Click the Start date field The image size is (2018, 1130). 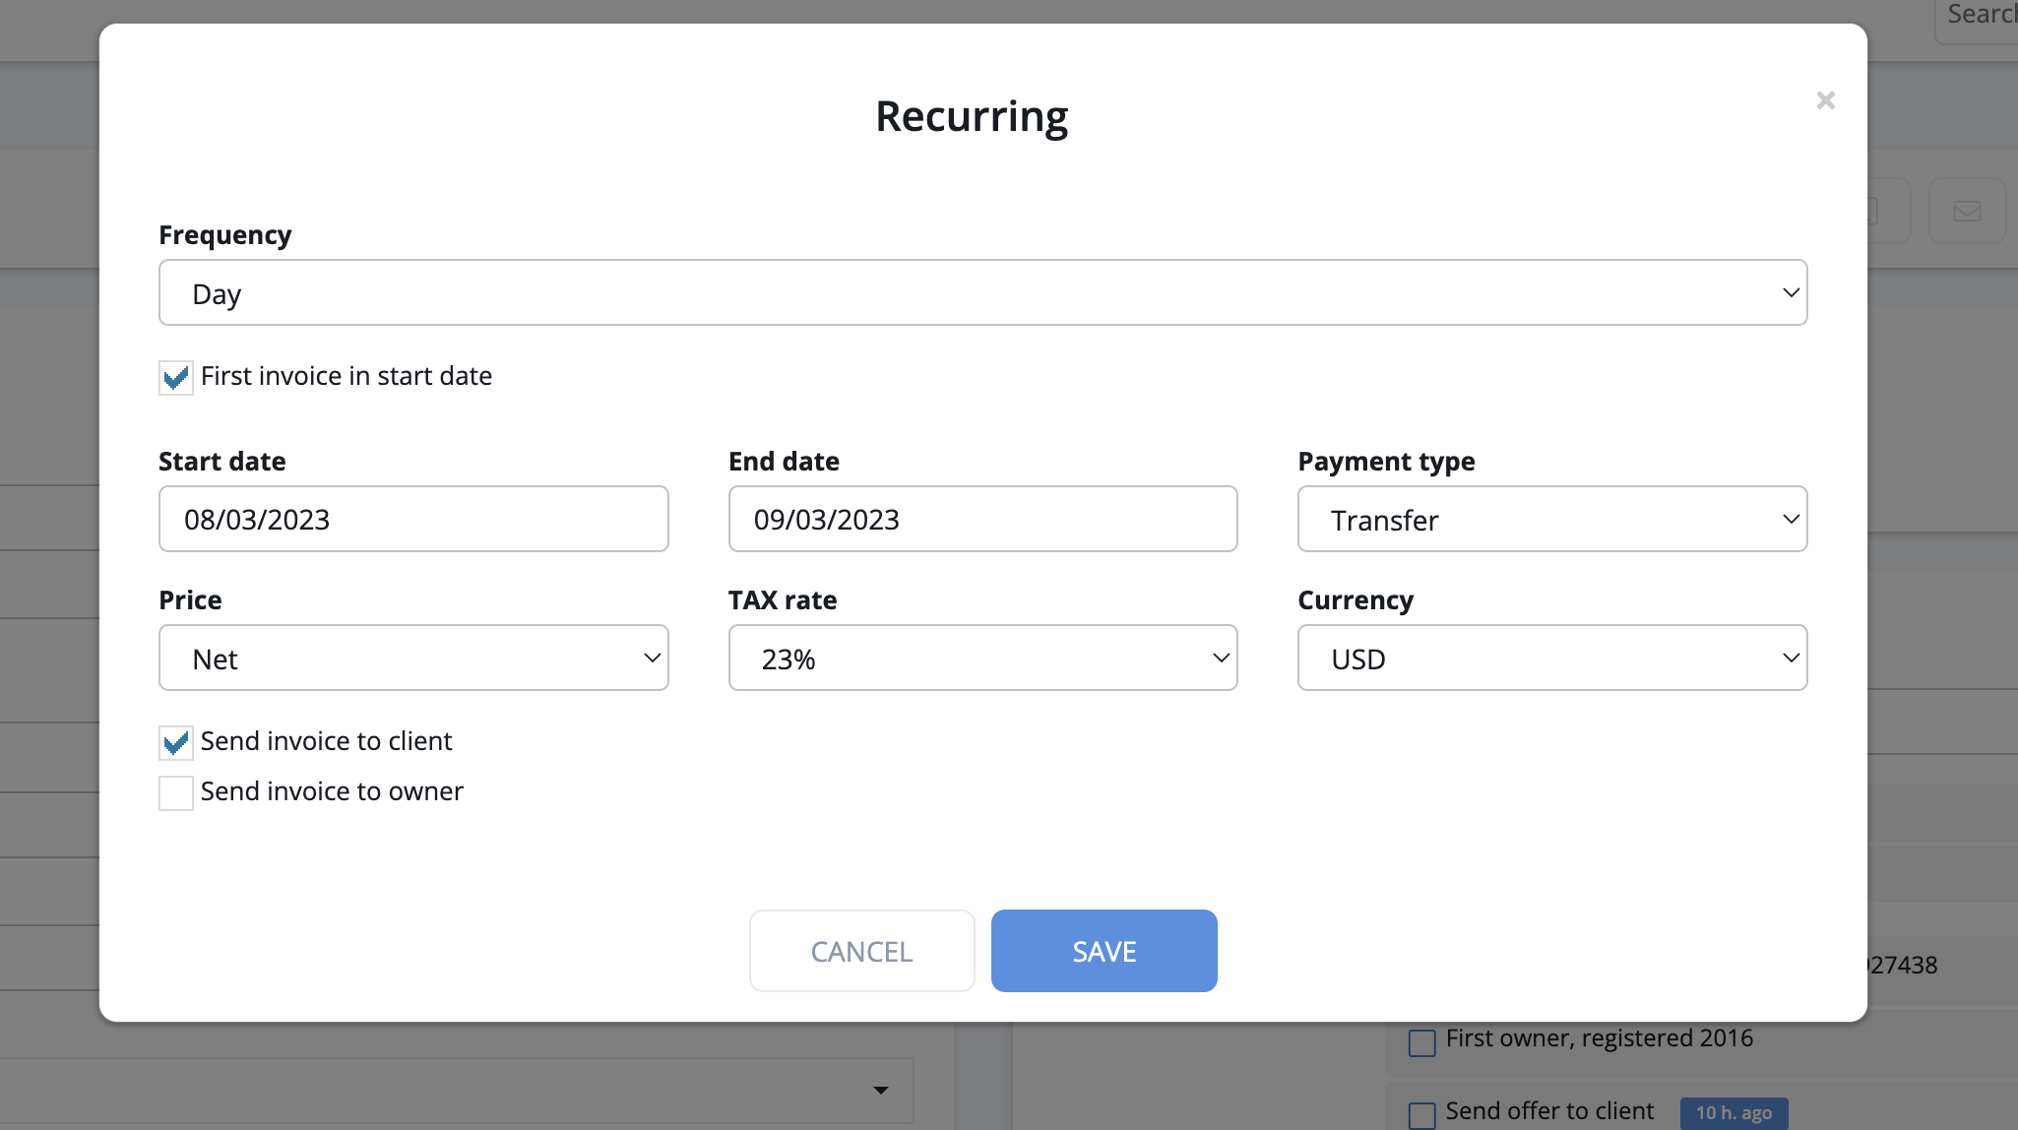coord(413,519)
